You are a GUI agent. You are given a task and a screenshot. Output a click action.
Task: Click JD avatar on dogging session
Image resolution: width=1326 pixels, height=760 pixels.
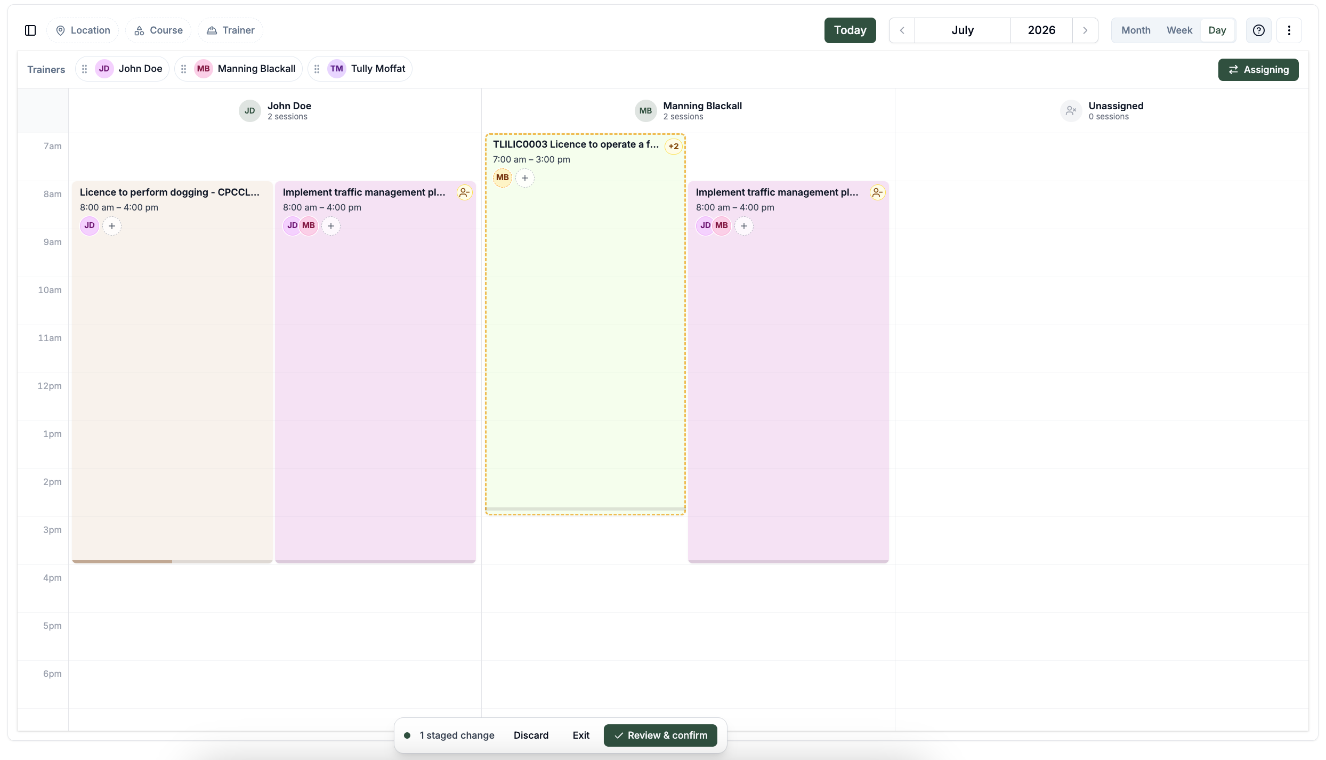click(90, 225)
